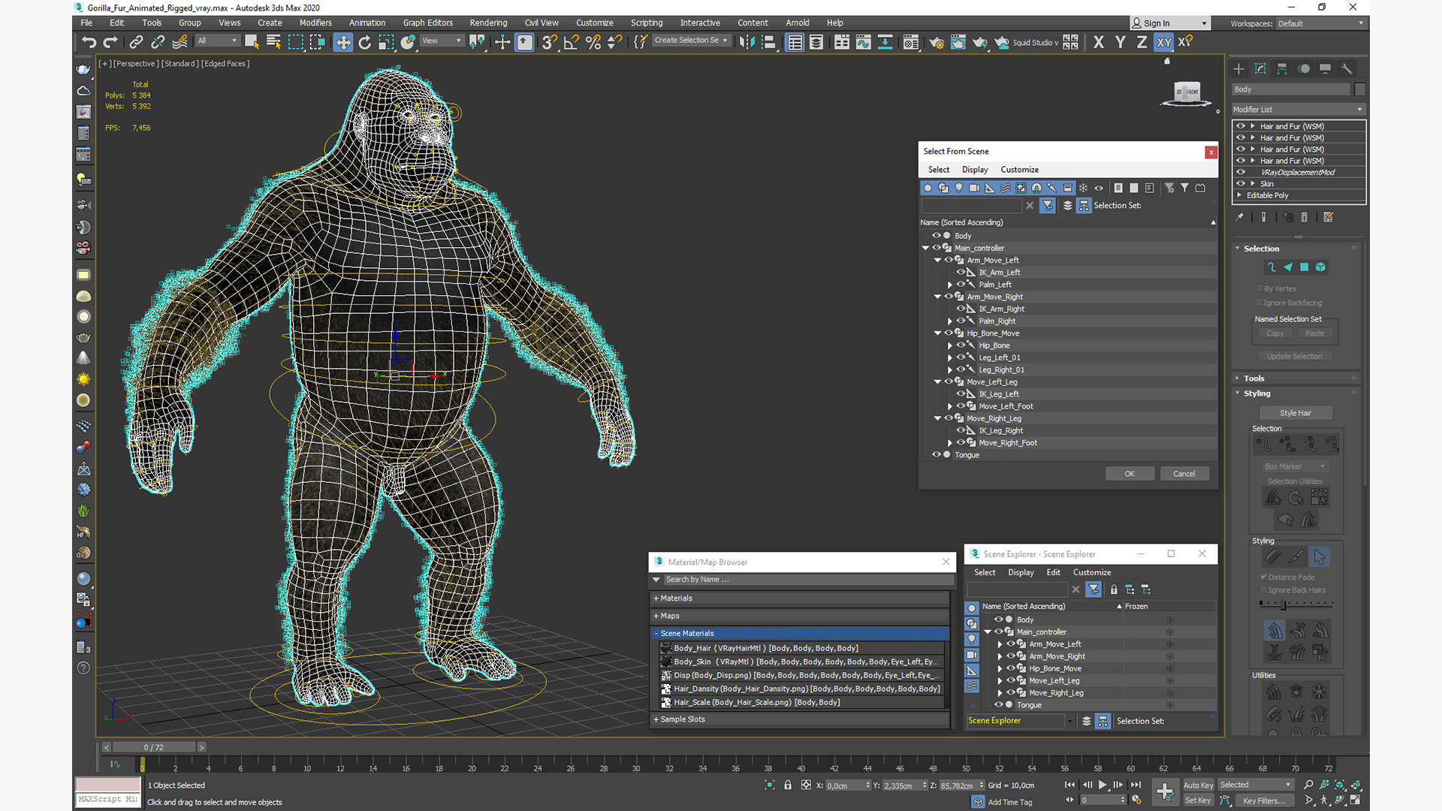Click the object color swatch beside Body
The height and width of the screenshot is (811, 1442).
coord(1359,89)
